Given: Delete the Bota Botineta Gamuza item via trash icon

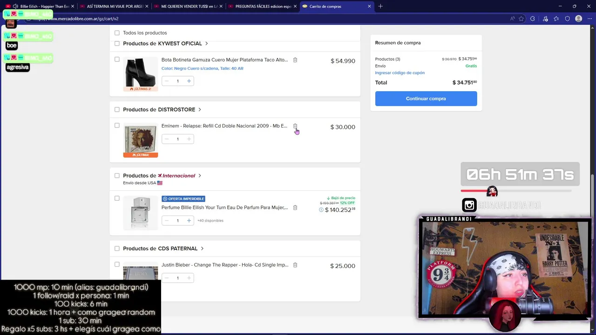Looking at the screenshot, I should tap(295, 60).
